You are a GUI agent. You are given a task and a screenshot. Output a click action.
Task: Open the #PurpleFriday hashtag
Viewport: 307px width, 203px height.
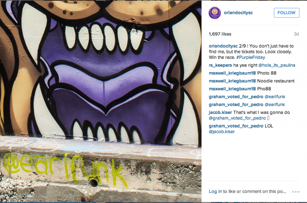251,57
